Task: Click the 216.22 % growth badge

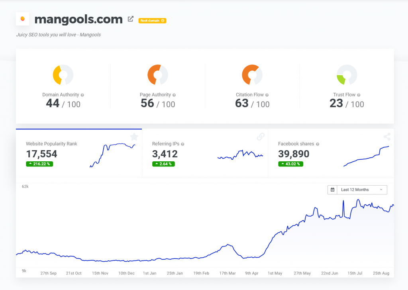Action: [39, 164]
